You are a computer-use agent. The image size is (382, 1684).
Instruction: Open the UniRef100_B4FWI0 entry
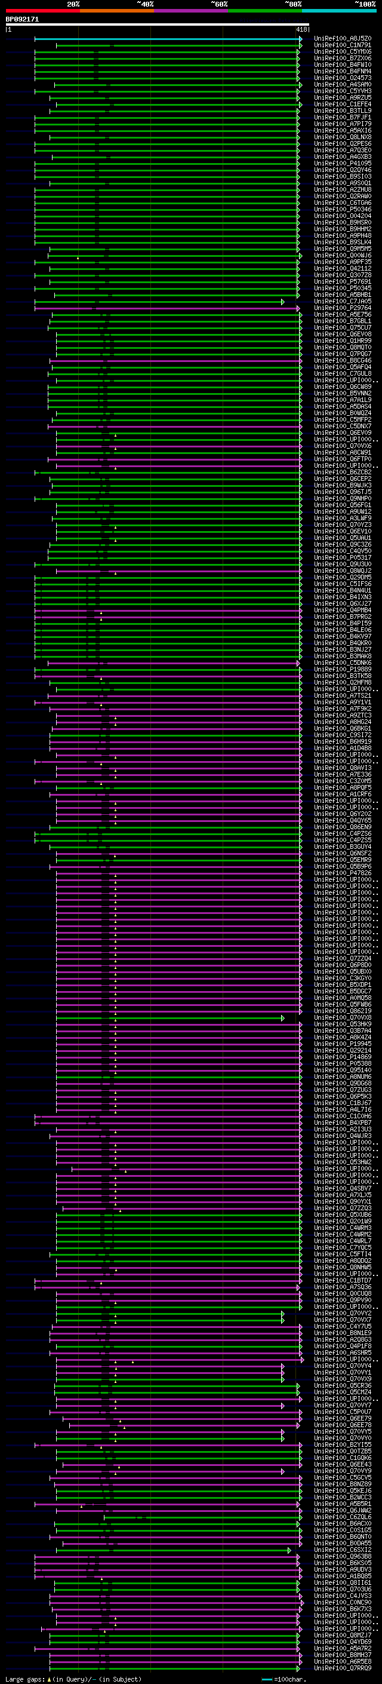pyautogui.click(x=342, y=65)
